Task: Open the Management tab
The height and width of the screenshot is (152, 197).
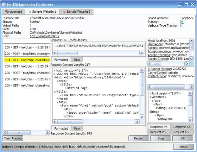Action: [x=13, y=12]
